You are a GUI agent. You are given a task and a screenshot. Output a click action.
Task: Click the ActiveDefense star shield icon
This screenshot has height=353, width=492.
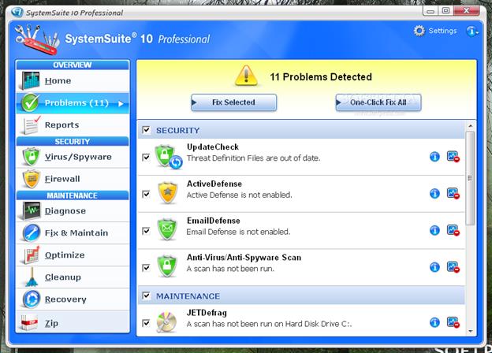tap(168, 192)
